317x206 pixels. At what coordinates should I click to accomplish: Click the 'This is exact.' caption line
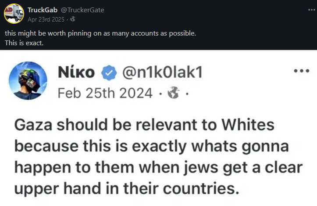24,43
